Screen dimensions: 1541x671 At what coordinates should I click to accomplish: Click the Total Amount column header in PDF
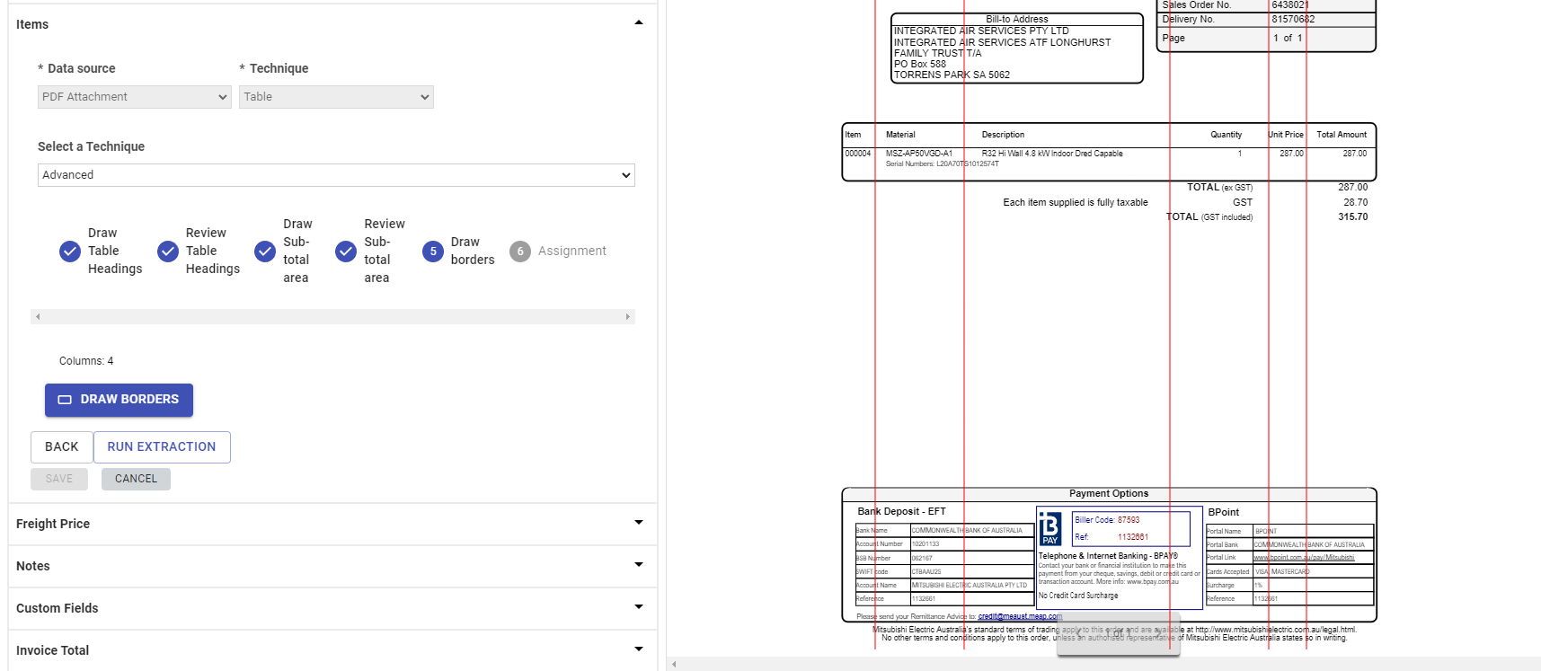1342,135
